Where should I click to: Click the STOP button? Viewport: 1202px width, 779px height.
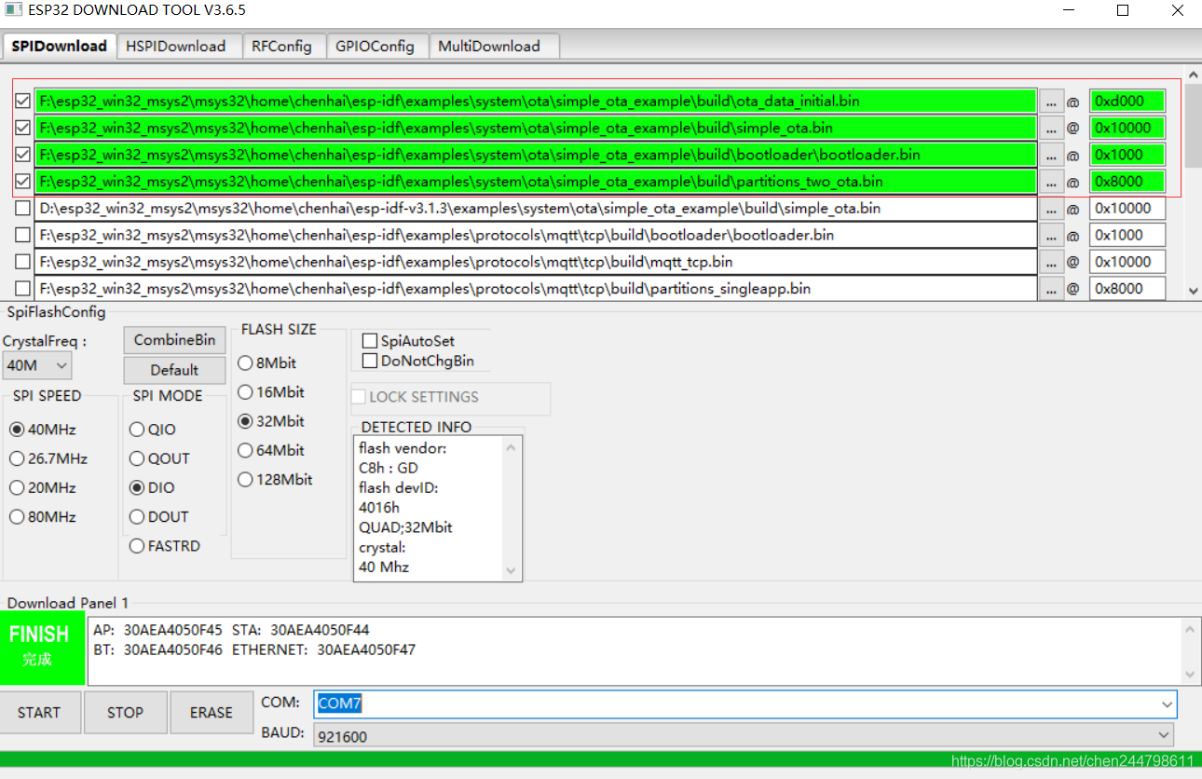click(125, 713)
